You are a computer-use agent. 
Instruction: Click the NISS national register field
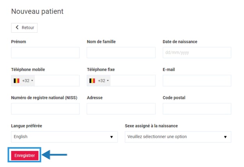tap(45, 109)
